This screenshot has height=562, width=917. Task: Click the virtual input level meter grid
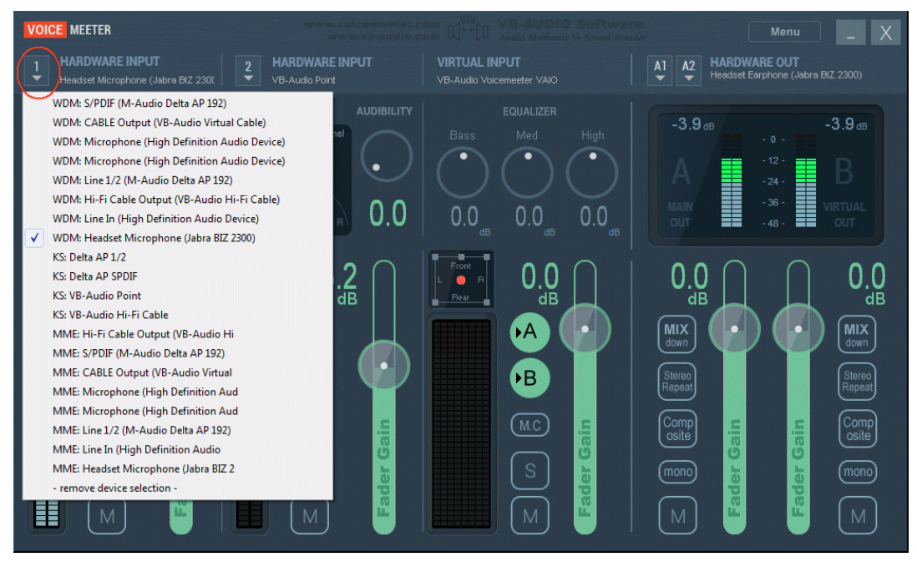(x=462, y=423)
